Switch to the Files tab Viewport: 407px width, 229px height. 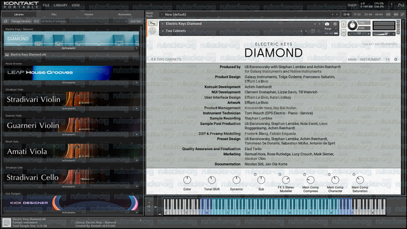[53, 15]
